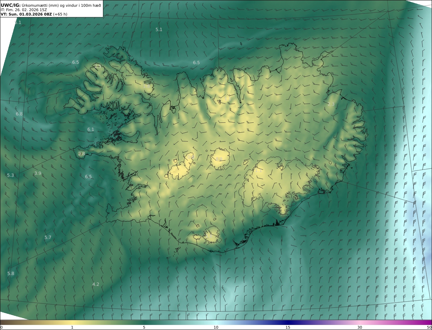This screenshot has height=330, width=432.
Task: Click the pink area at tick 30 on the color bar
Action: [x=360, y=323]
